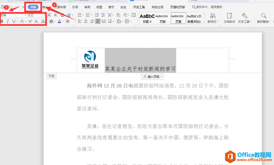Click the 插入页码 button
The height and width of the screenshot is (165, 274).
click(152, 77)
